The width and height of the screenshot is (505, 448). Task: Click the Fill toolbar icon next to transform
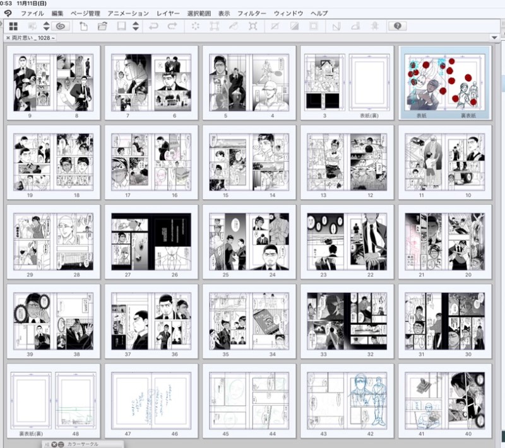coord(234,26)
